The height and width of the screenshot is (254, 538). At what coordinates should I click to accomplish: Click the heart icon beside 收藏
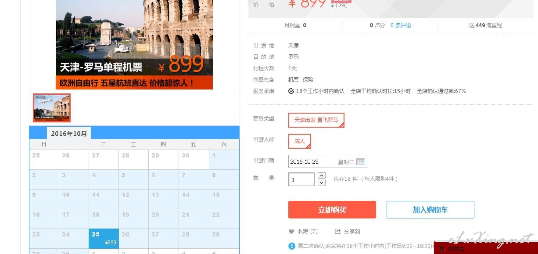click(x=291, y=232)
